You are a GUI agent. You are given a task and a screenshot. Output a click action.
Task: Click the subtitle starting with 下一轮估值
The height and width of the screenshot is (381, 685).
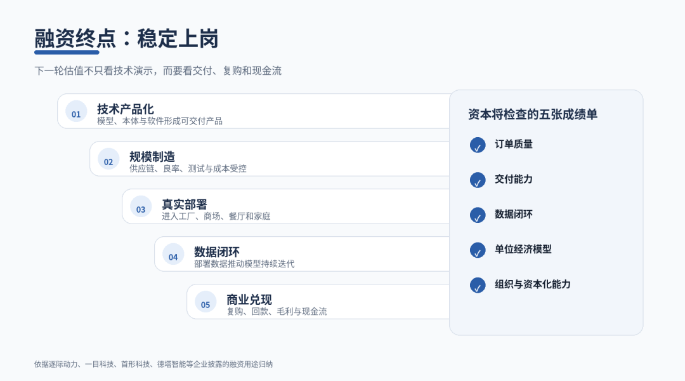(158, 71)
